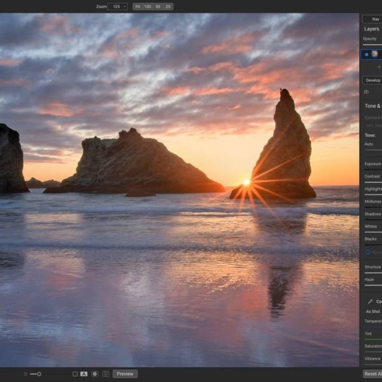Select the white balance eyedropper tool

pyautogui.click(x=371, y=302)
